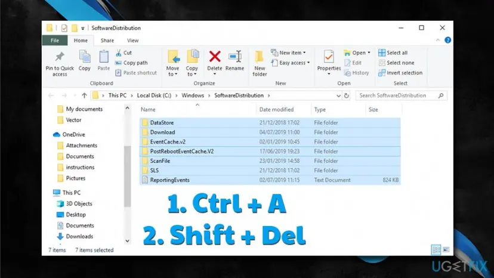
Task: Click New folder icon in title bar toolbar
Action: pyautogui.click(x=75, y=28)
